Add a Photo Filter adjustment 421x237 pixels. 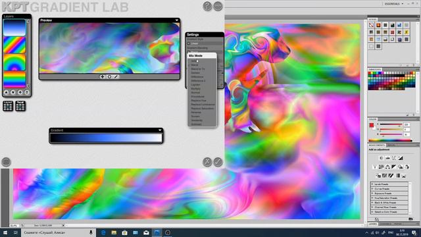point(401,167)
